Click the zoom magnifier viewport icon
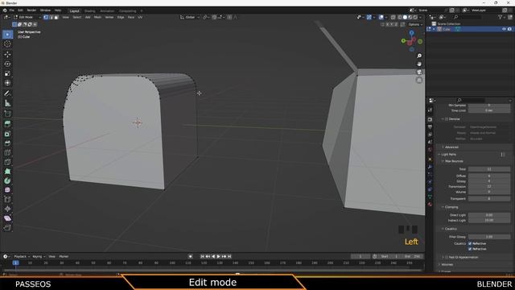515x290 pixels. click(419, 56)
